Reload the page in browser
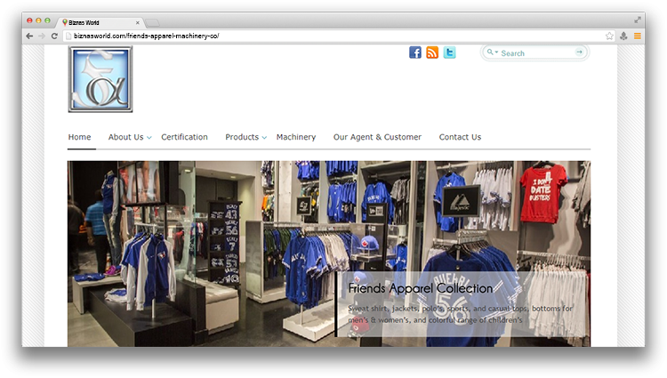Image resolution: width=667 pixels, height=378 pixels. [x=54, y=36]
